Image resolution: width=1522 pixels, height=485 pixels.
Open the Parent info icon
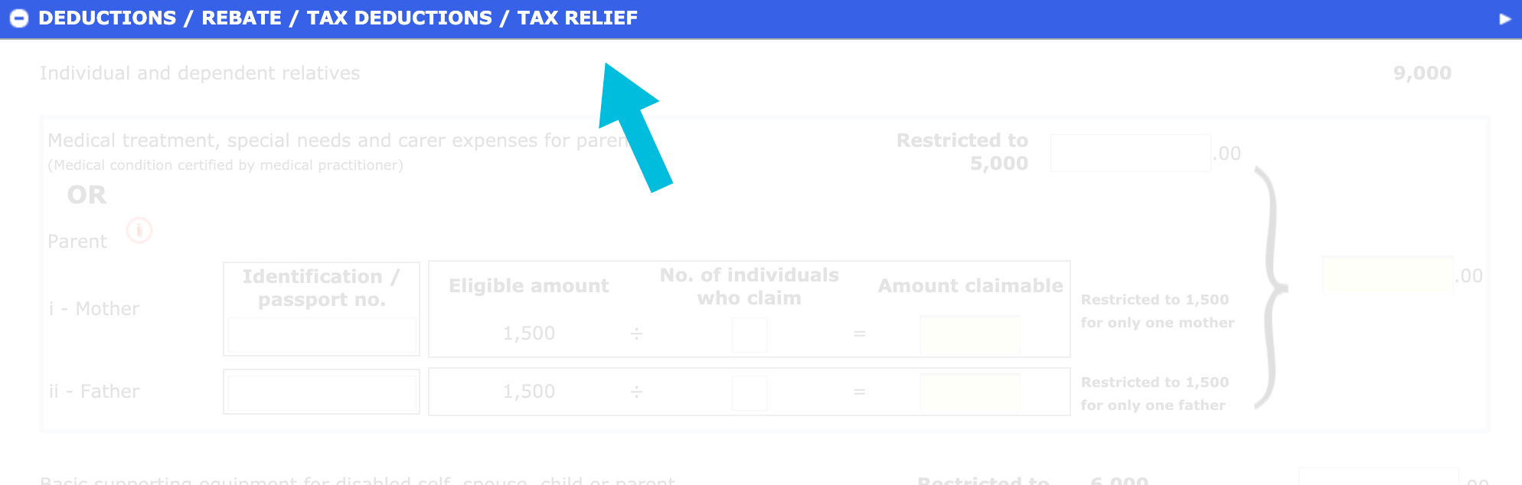[x=139, y=230]
